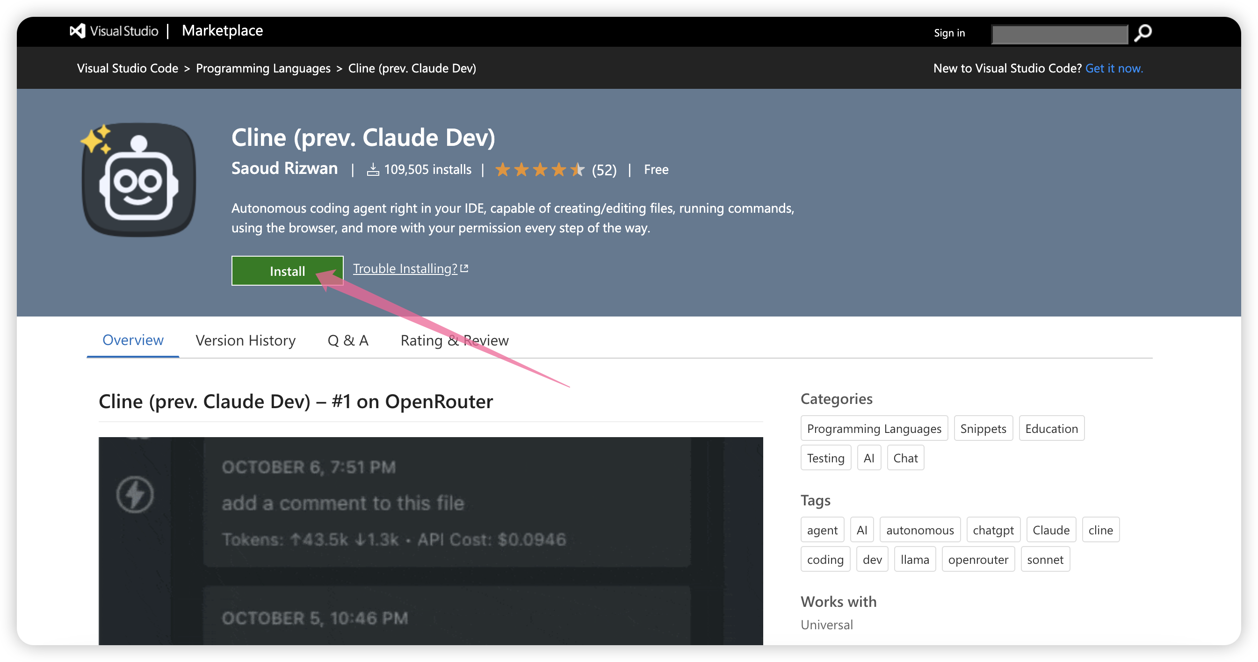Focus the marketplace search field
The image size is (1258, 662).
(x=1060, y=34)
